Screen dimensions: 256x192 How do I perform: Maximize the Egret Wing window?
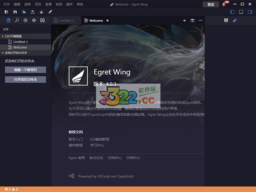point(242,4)
